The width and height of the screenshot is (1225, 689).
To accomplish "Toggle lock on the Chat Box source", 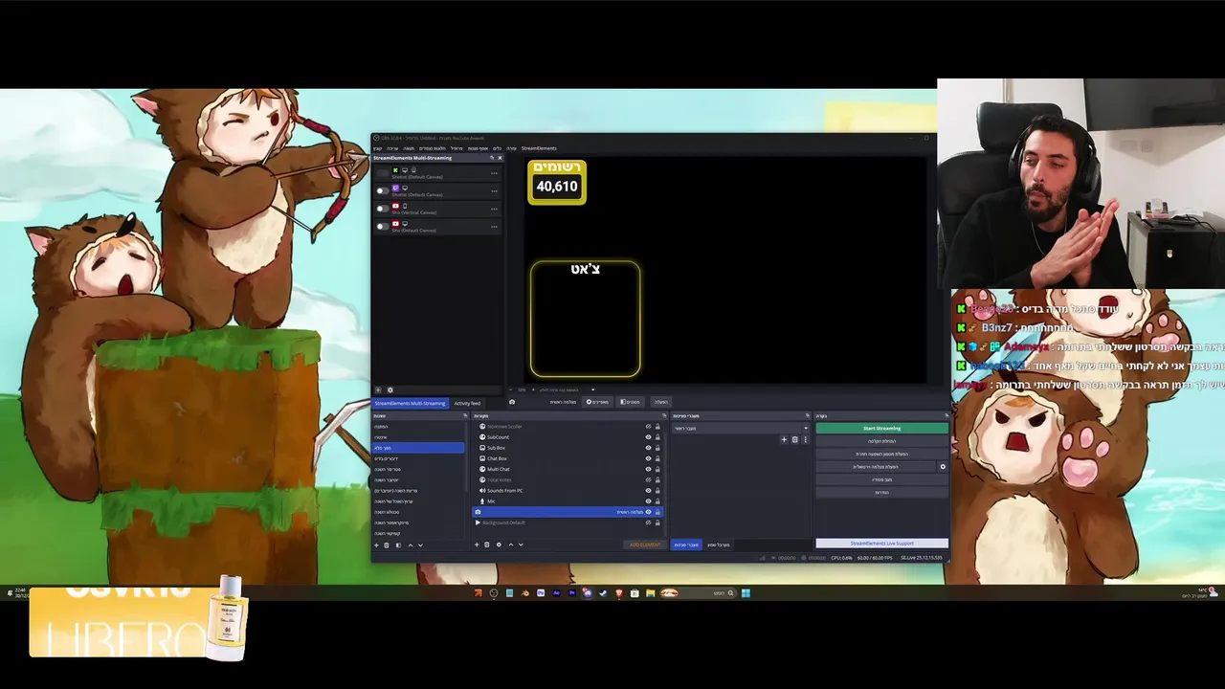I will pyautogui.click(x=657, y=458).
